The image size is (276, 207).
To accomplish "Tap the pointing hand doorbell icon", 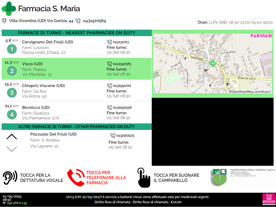I will (144, 178).
